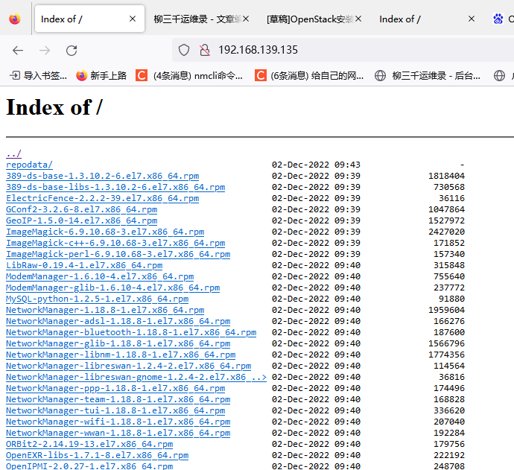Open the 导入书签 bookmark import item
The width and height of the screenshot is (514, 470).
[37, 75]
